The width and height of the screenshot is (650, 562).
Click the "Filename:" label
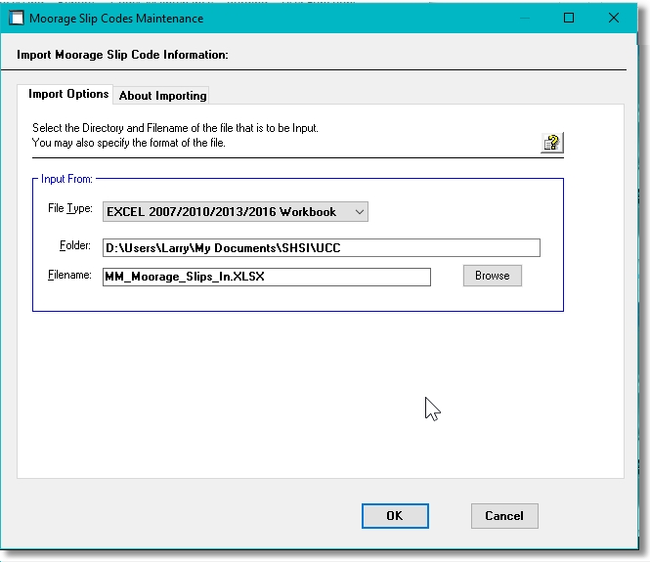point(68,276)
